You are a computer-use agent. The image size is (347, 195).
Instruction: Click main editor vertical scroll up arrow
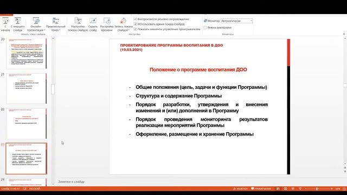(345, 38)
